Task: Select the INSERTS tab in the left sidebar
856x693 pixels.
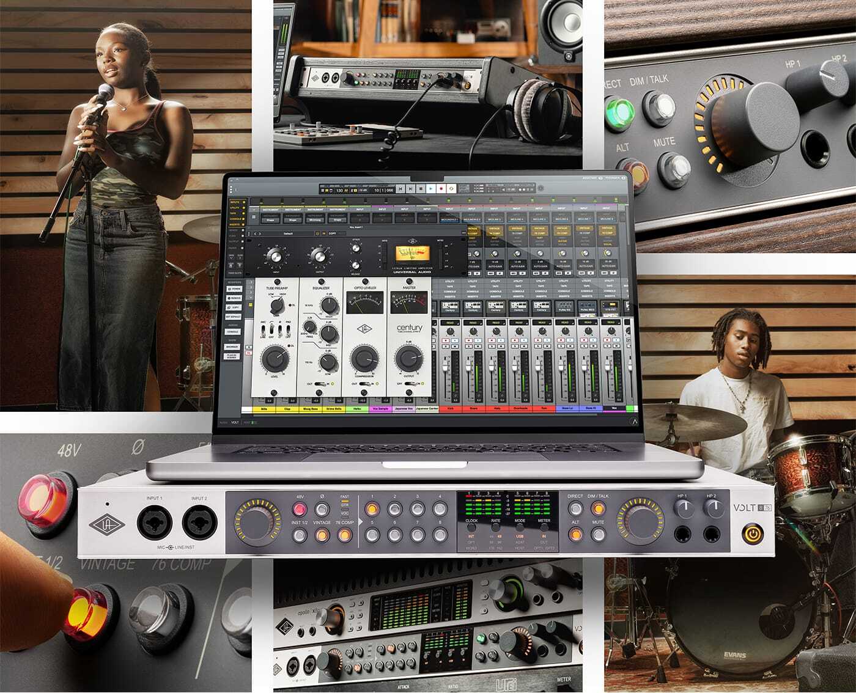Action: click(x=234, y=225)
